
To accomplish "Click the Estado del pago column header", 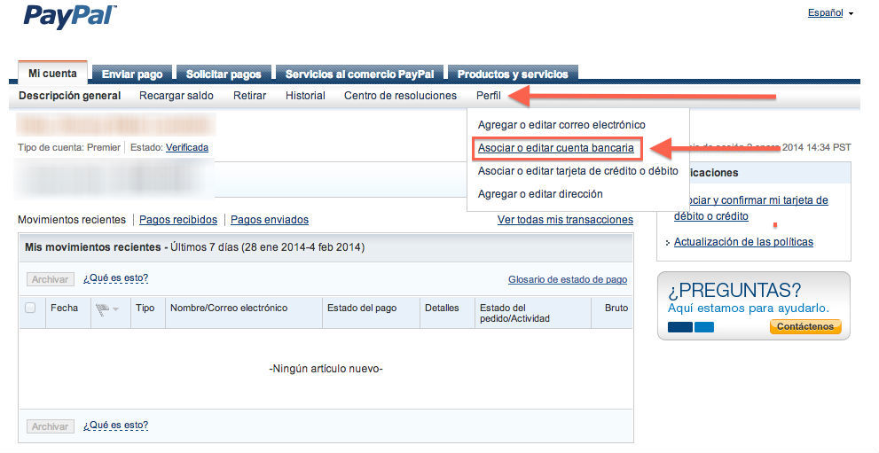I will click(362, 308).
